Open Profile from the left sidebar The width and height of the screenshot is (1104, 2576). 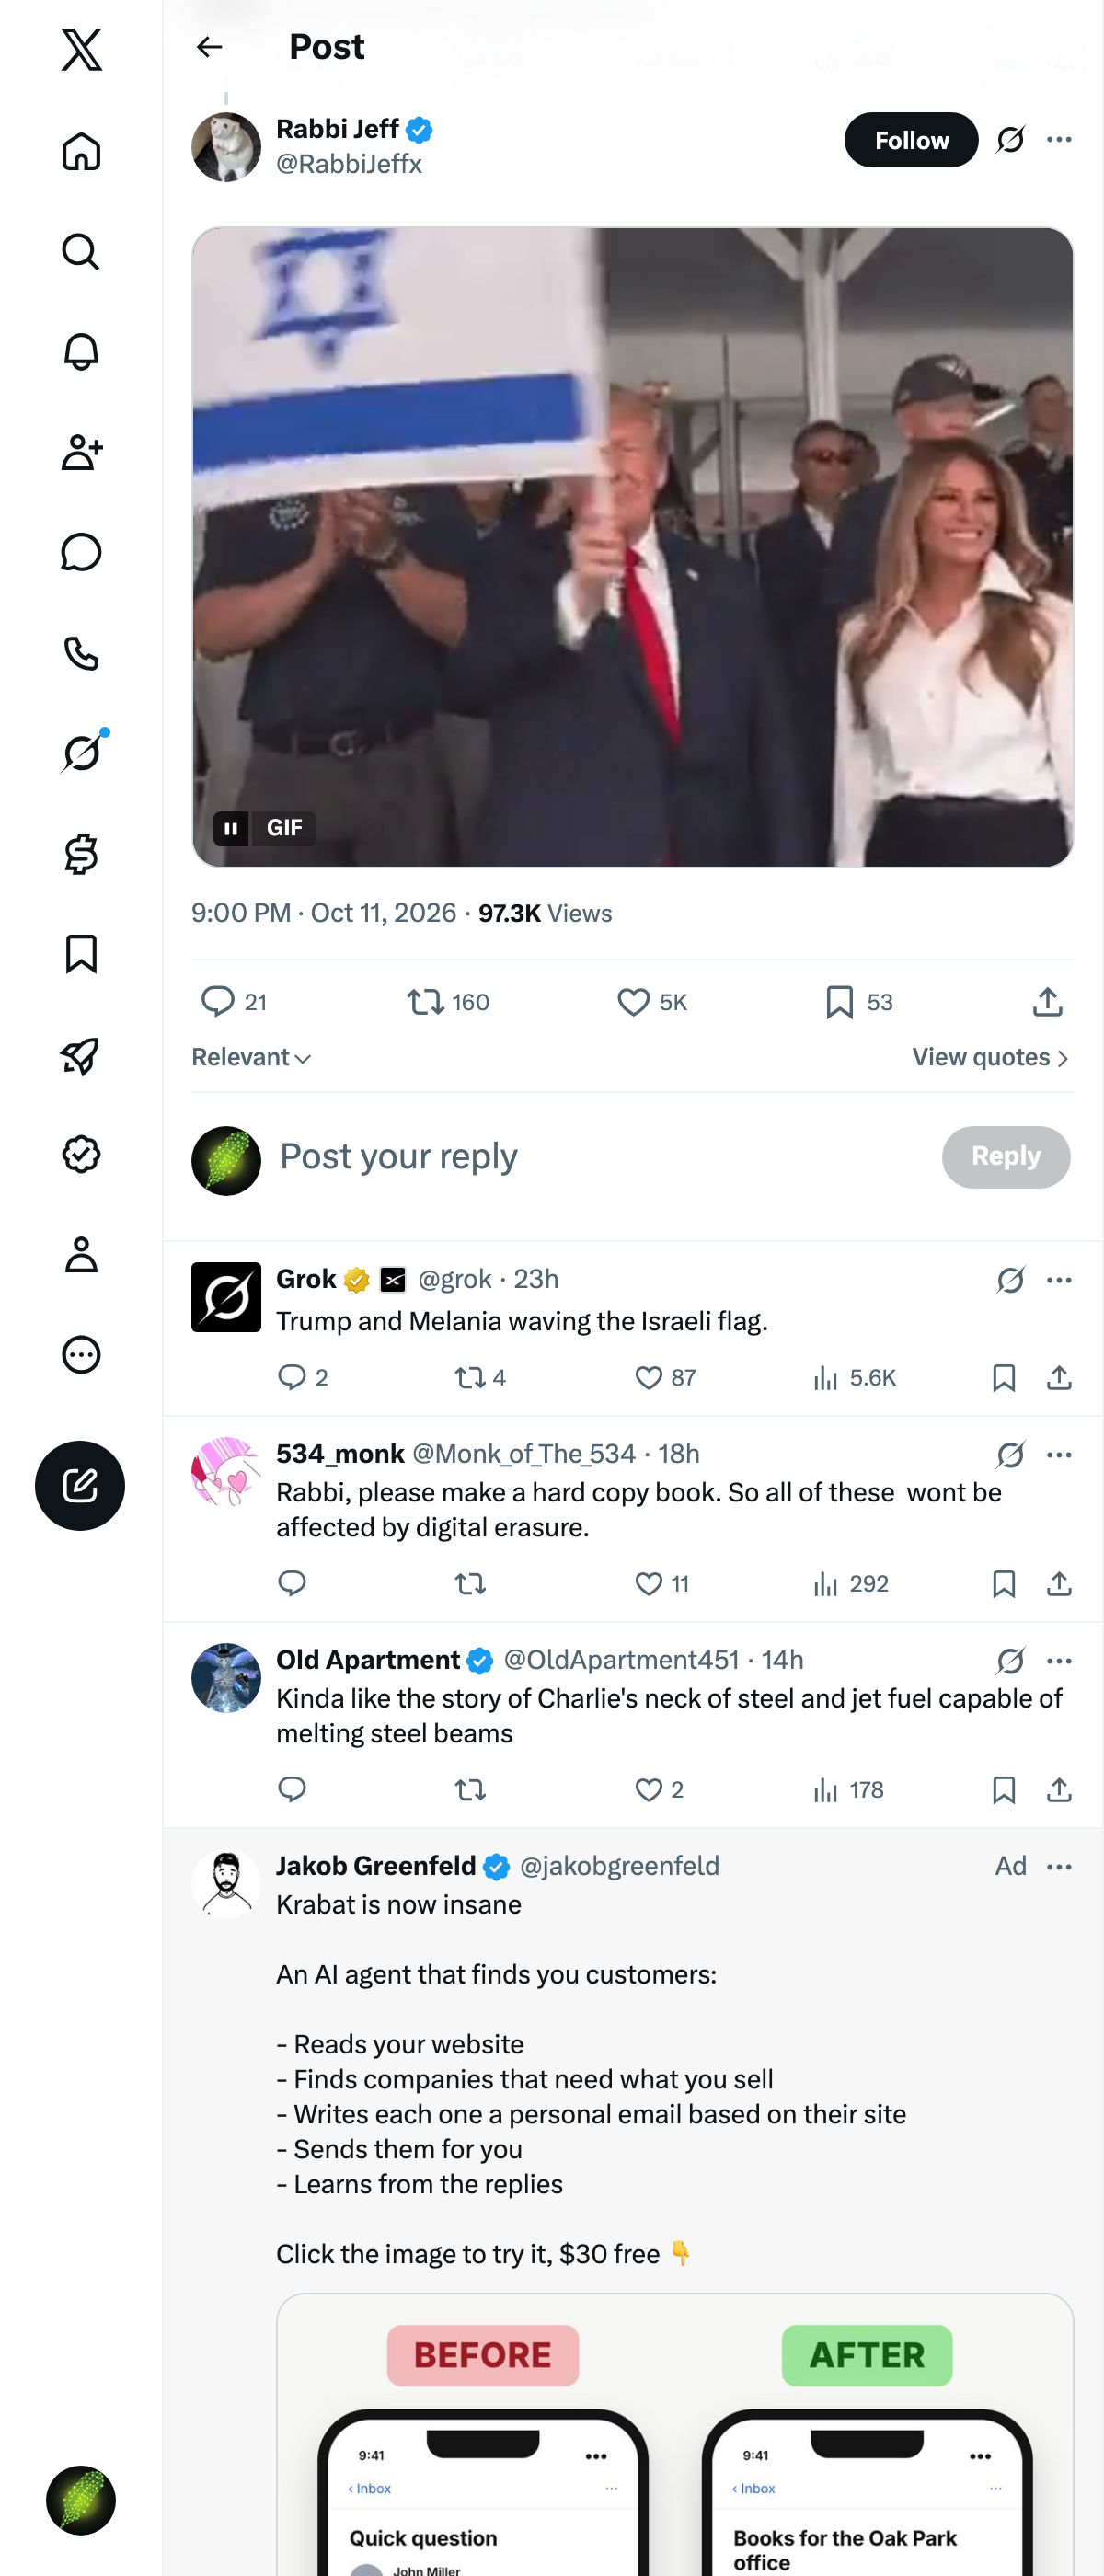pos(81,1254)
